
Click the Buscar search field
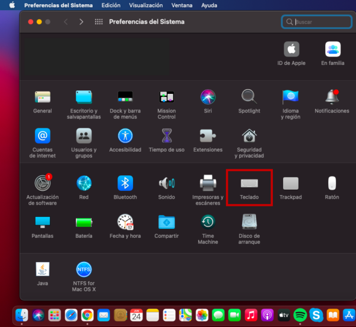click(x=317, y=22)
